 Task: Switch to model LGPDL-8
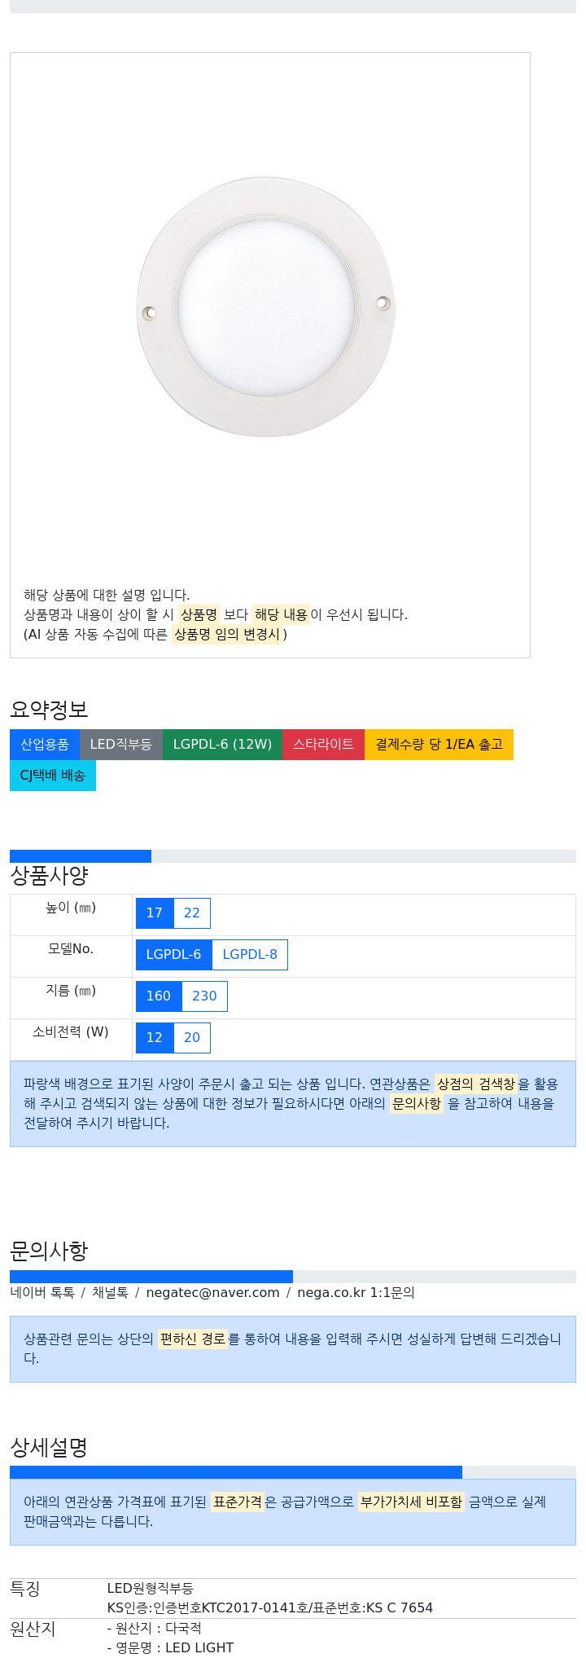point(250,955)
